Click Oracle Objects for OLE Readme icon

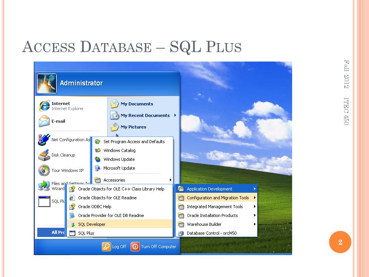tap(72, 198)
